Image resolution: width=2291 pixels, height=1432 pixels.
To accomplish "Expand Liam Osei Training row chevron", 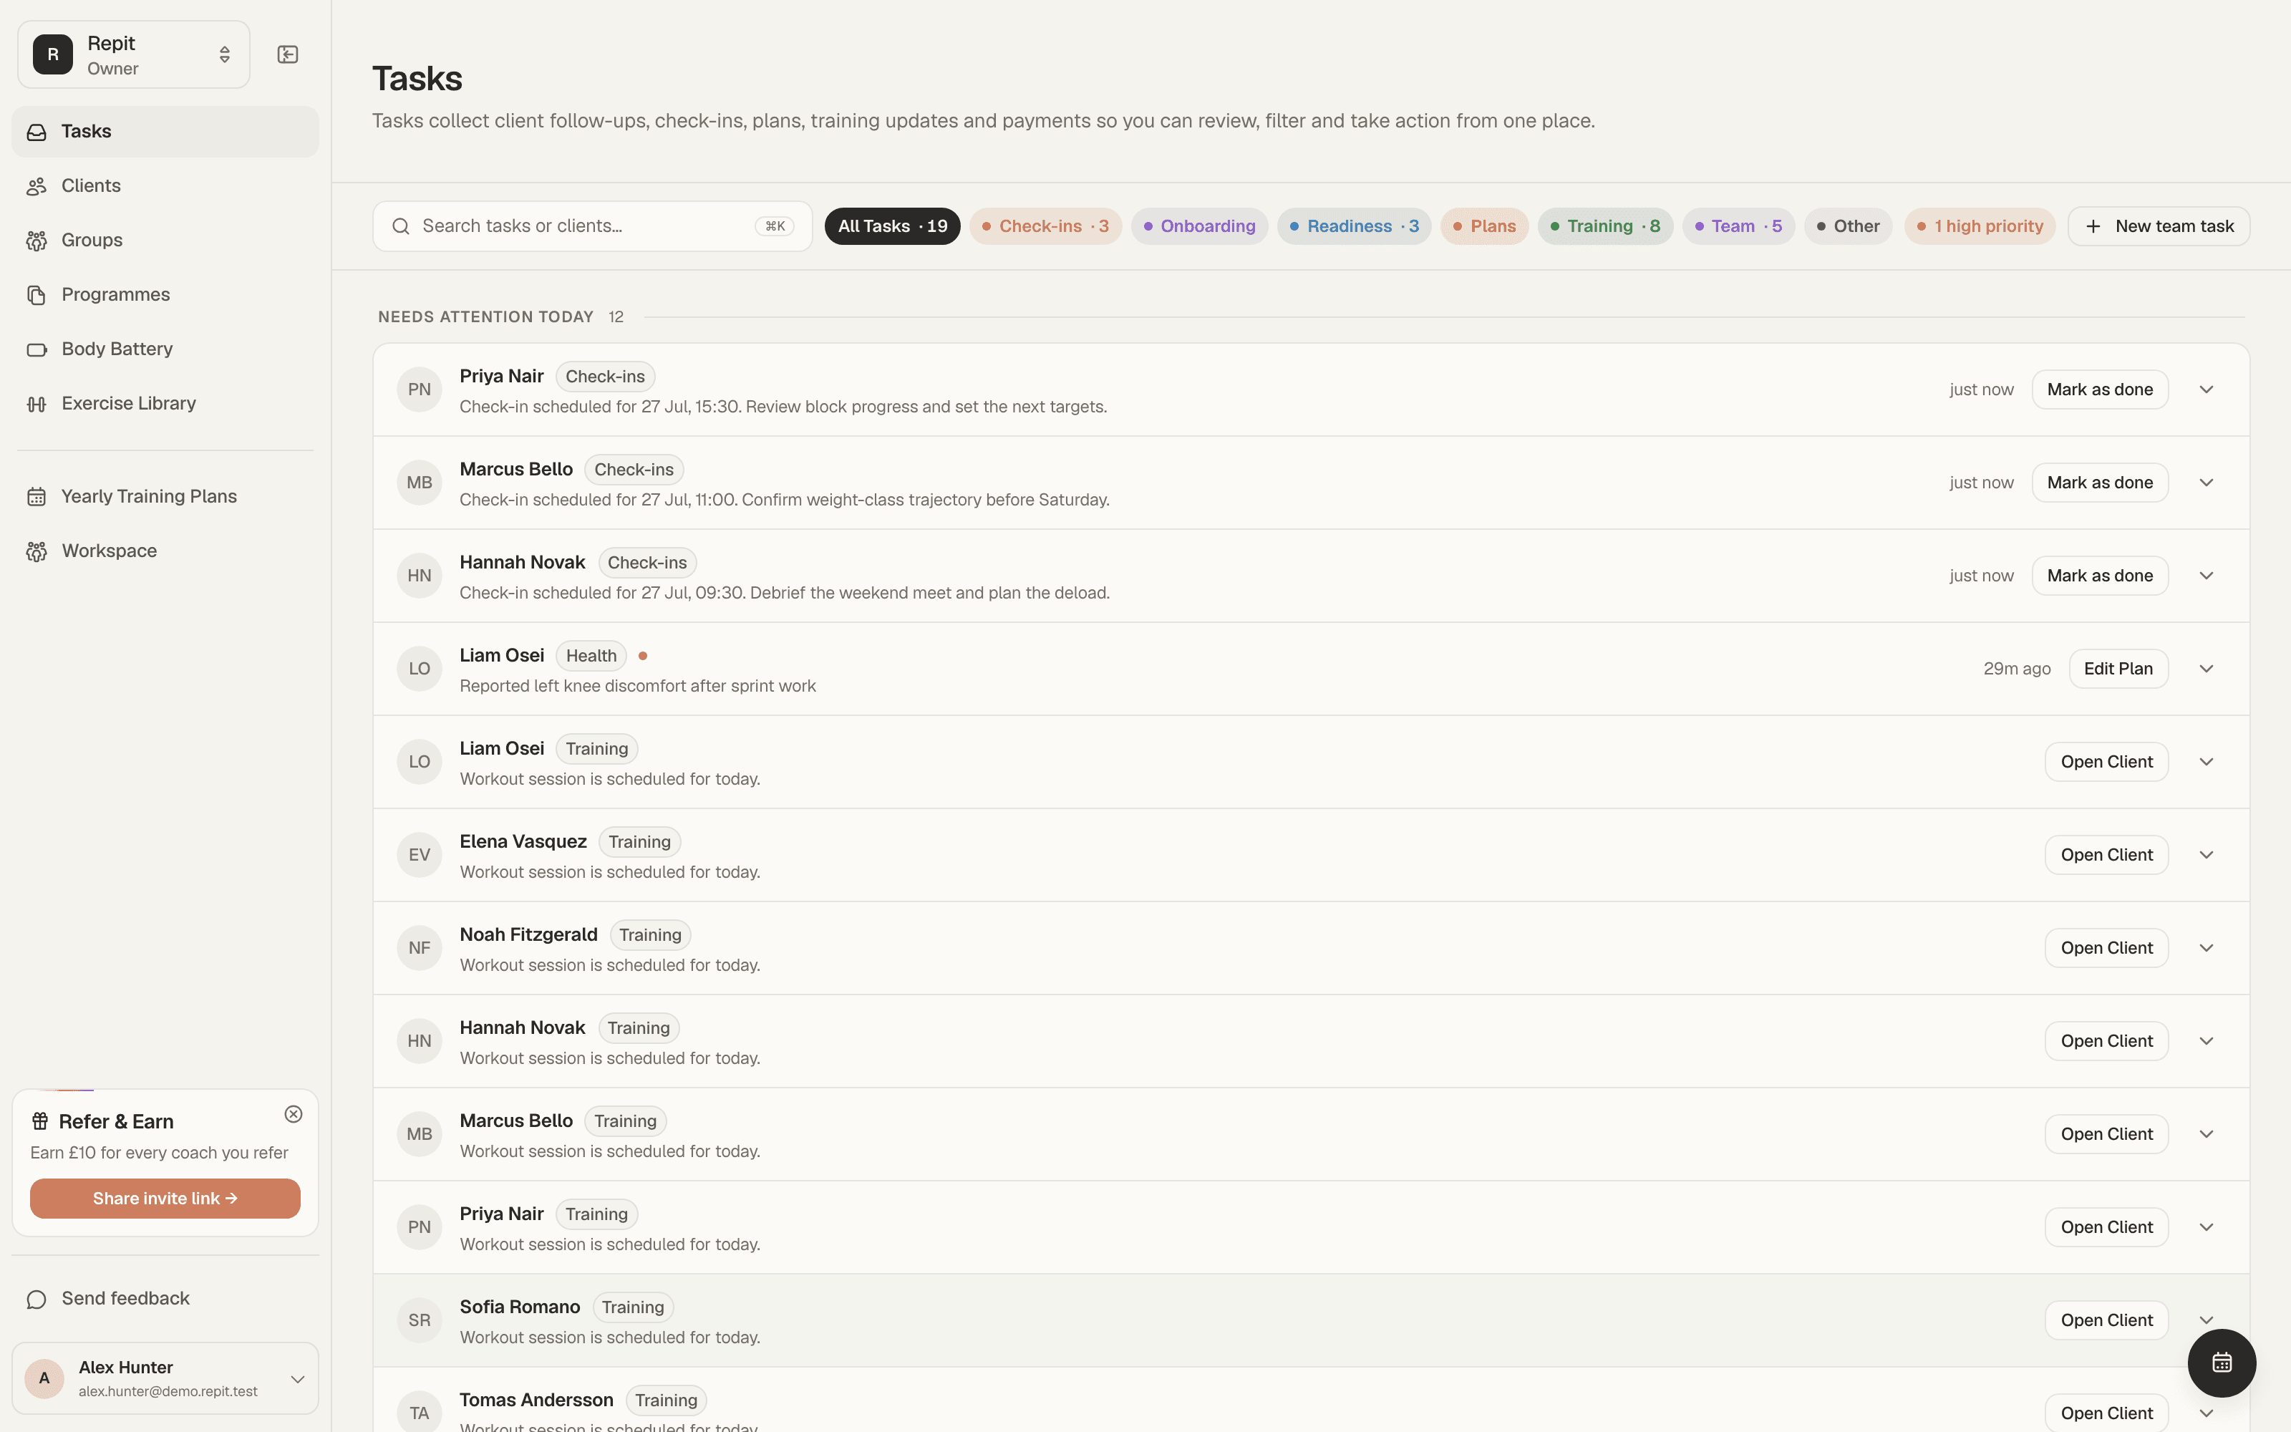I will click(2206, 763).
